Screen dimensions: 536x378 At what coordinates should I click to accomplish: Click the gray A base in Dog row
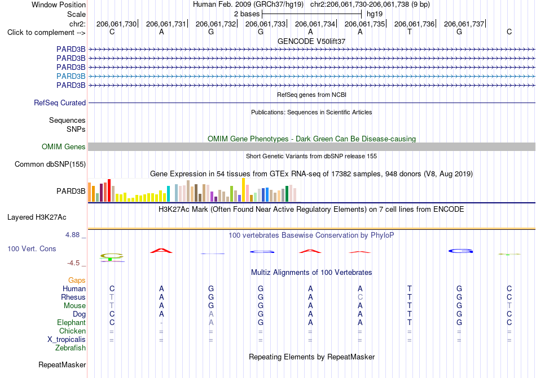211,314
